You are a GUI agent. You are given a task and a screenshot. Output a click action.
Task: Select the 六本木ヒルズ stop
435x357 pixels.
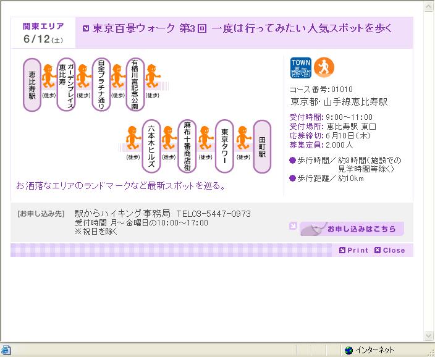pyautogui.click(x=151, y=146)
